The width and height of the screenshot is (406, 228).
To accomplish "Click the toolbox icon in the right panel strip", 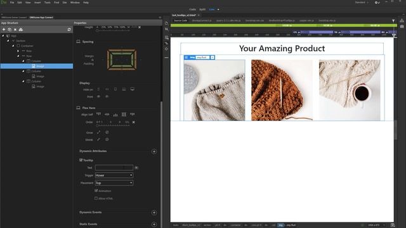I will (402, 27).
